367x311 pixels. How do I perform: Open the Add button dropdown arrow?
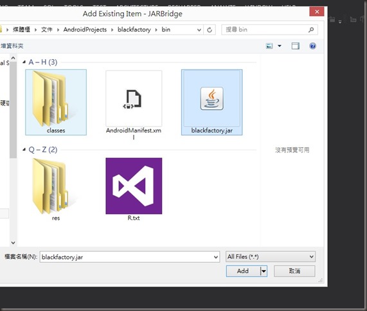pos(264,271)
